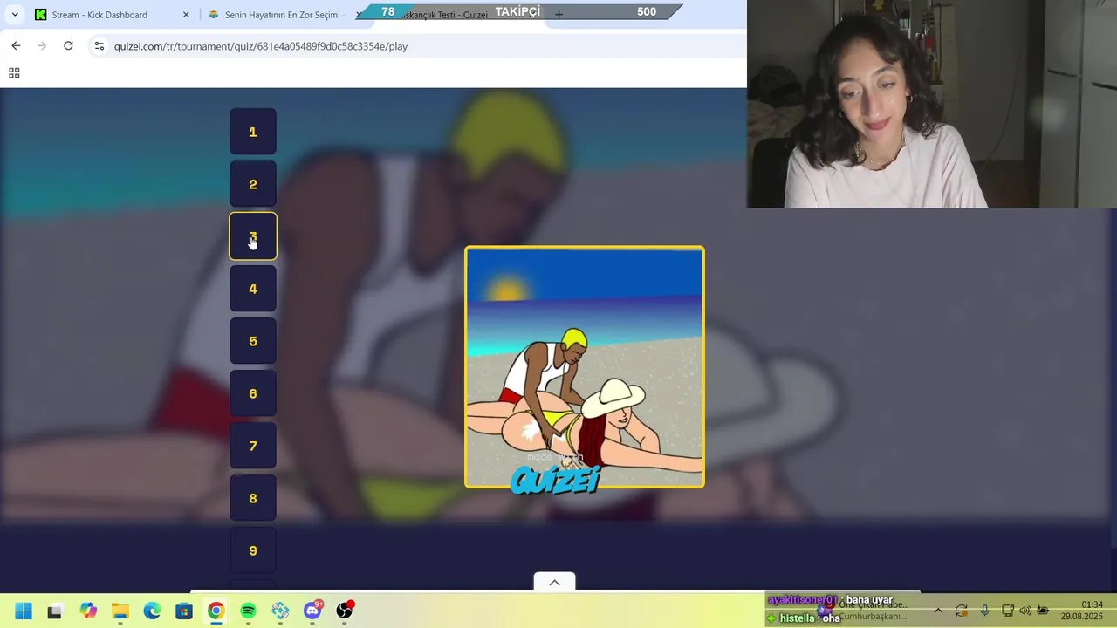Launch Copilot from the taskbar
Viewport: 1117px width, 628px height.
[x=88, y=611]
